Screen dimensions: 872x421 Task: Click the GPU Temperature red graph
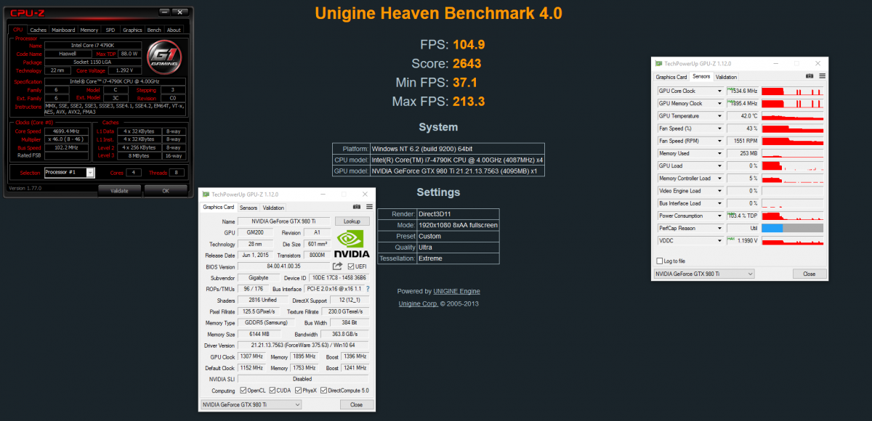pos(792,116)
